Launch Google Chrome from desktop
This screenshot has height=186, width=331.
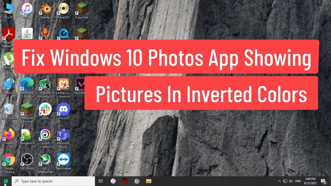(x=9, y=164)
